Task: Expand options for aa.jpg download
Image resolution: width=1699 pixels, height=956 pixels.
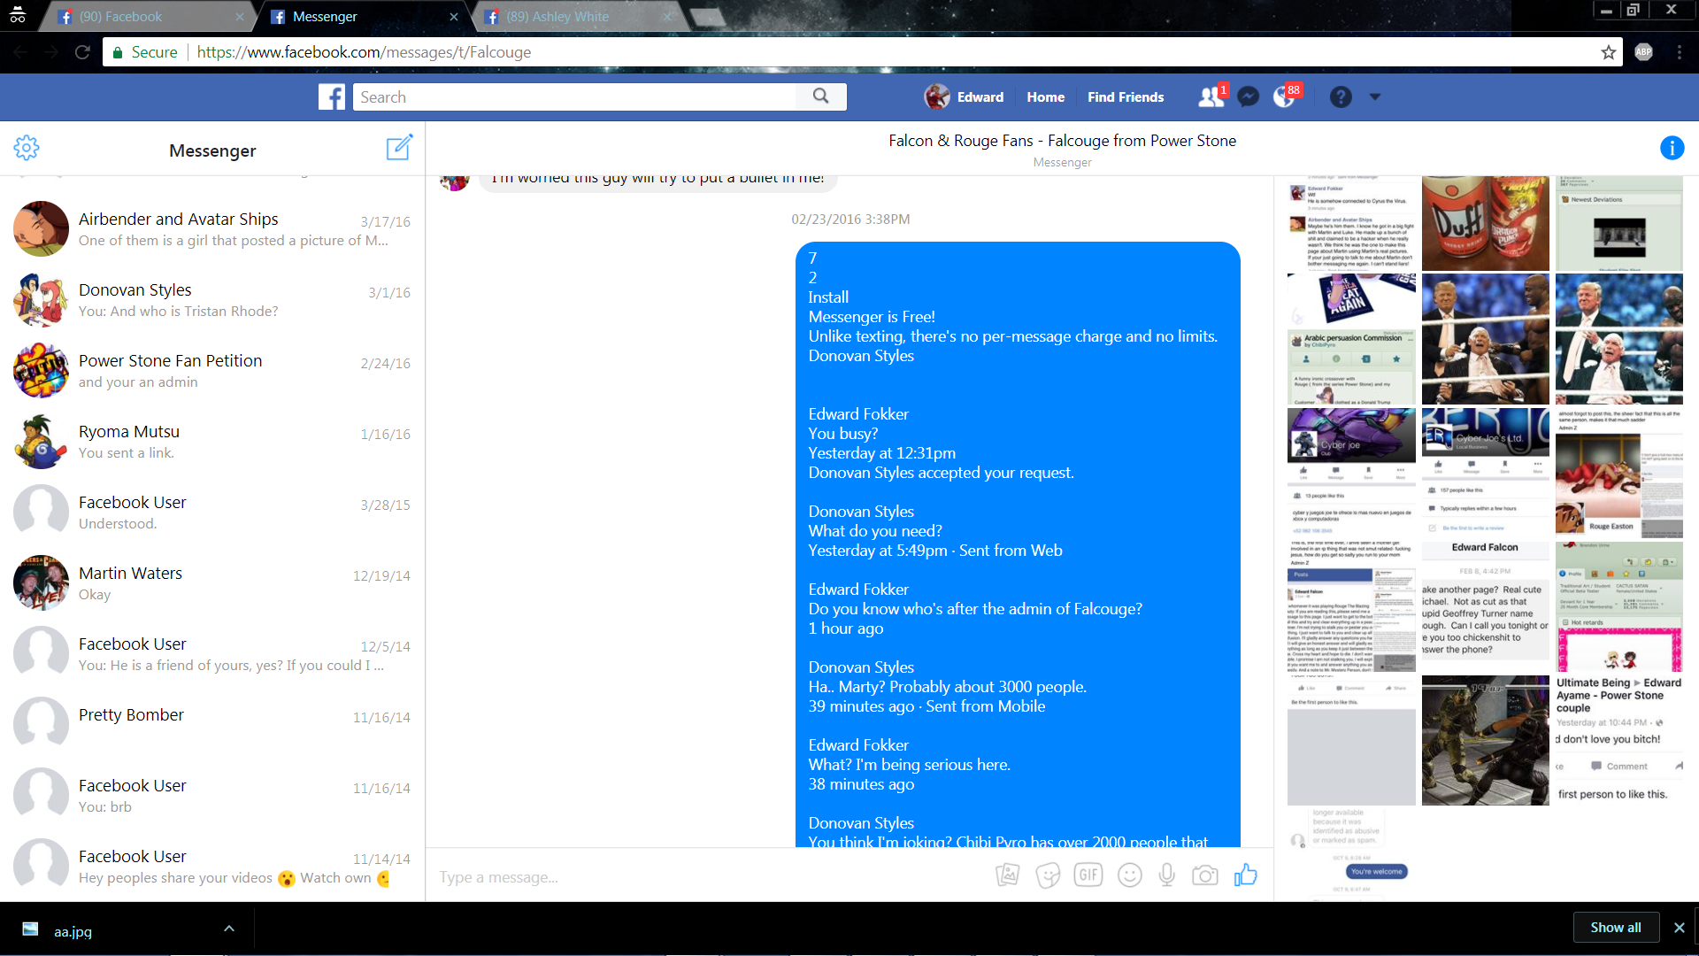Action: (x=229, y=929)
